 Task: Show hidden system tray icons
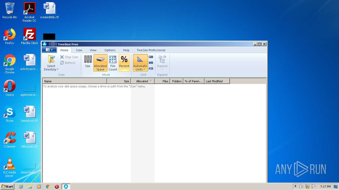point(295,187)
